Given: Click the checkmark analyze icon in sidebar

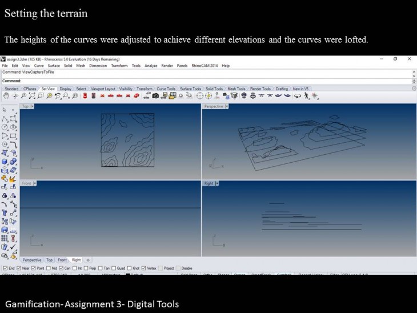Looking at the screenshot, I should click(x=13, y=247).
